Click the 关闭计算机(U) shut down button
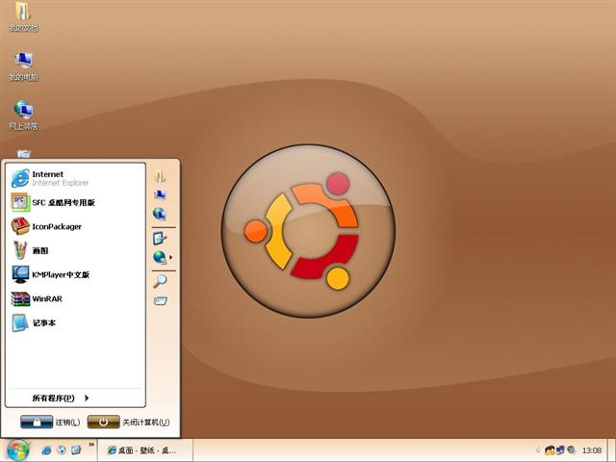Screen dimensions: 616x462 (128, 422)
